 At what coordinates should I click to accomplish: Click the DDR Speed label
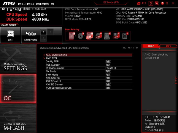pos(17,19)
